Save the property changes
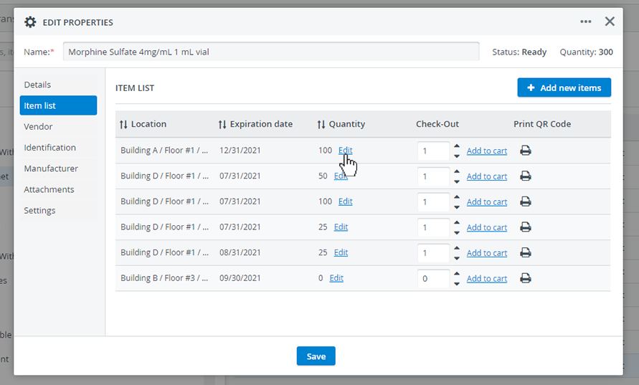639x385 pixels. point(316,356)
